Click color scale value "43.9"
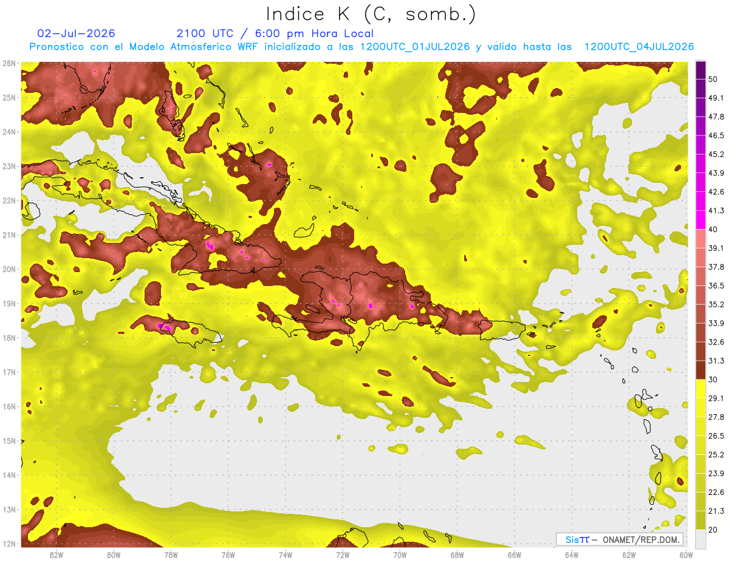Viewport: 729px width, 563px height. (x=717, y=172)
